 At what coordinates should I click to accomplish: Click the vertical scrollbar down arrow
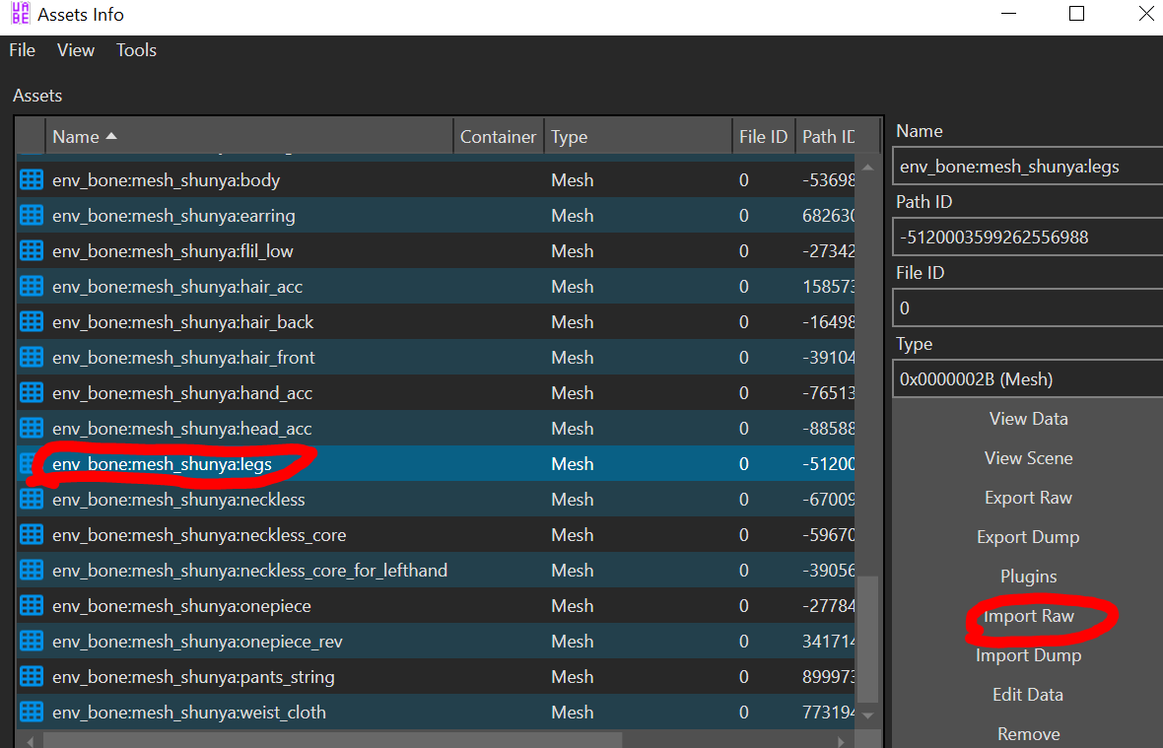(867, 715)
